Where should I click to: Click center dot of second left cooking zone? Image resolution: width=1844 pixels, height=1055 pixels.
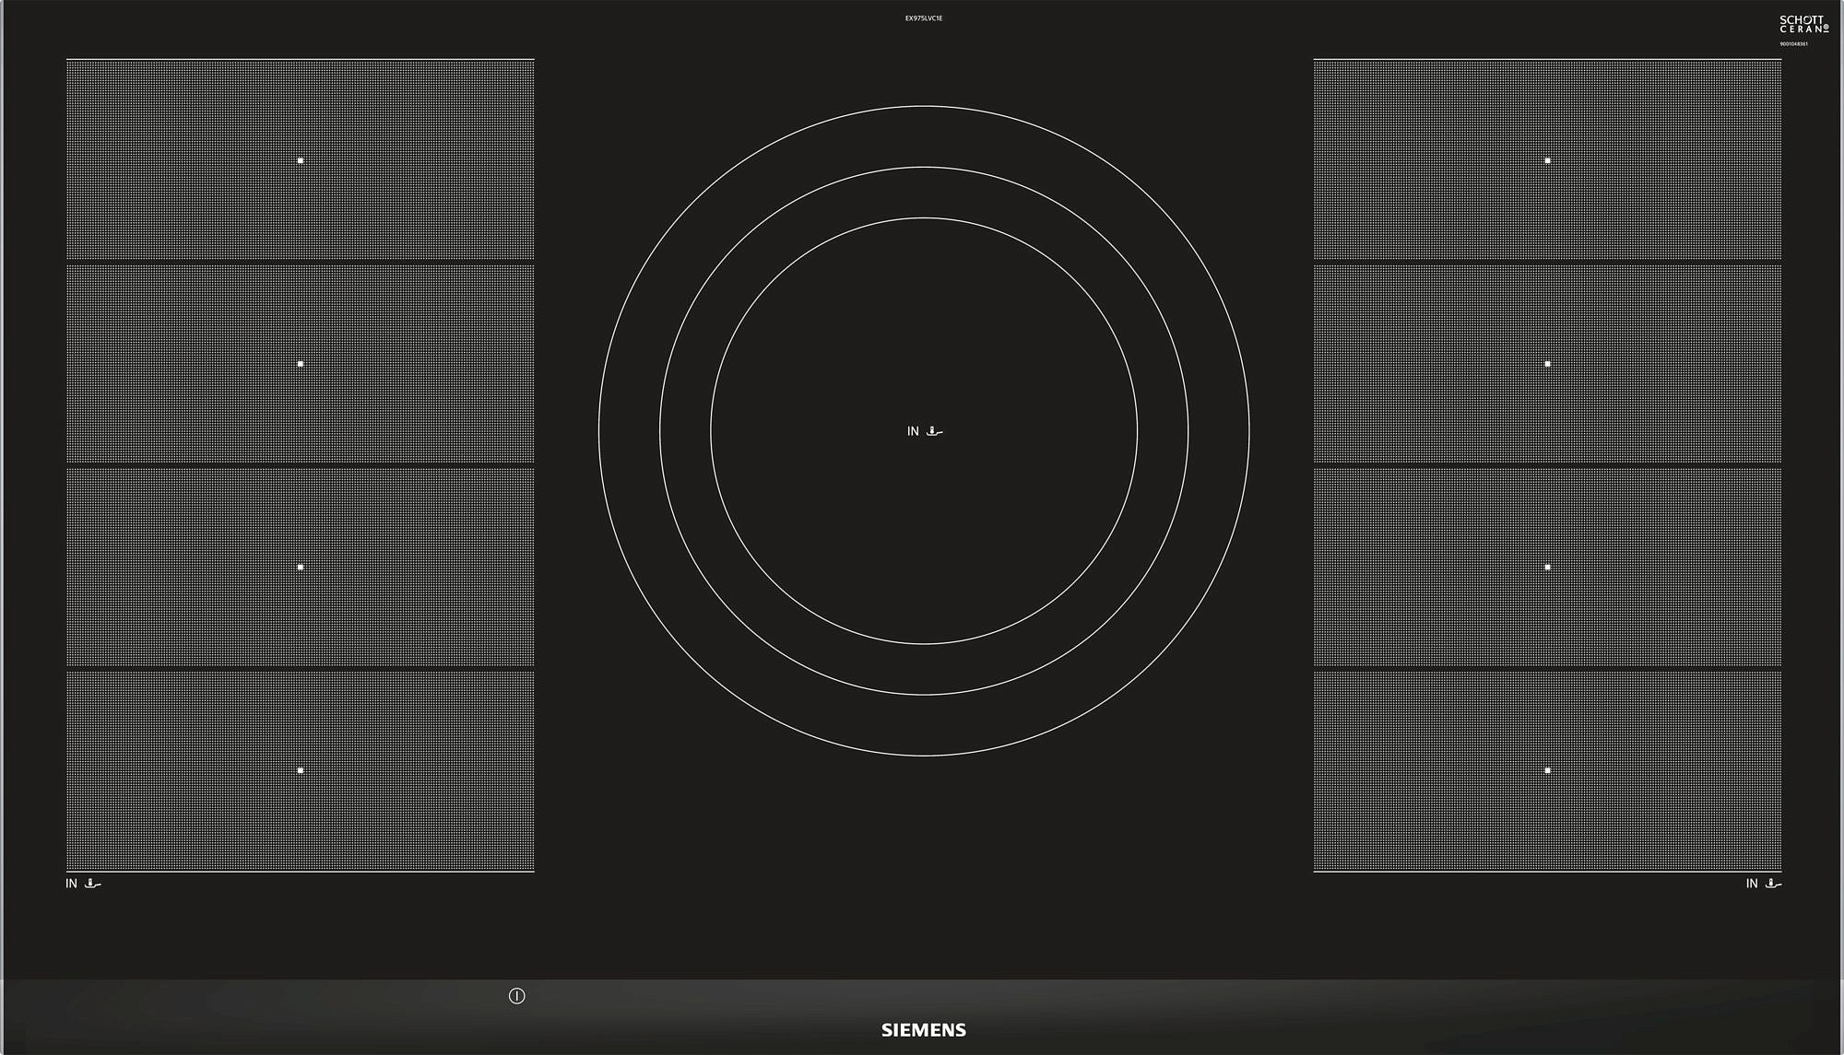(x=301, y=364)
